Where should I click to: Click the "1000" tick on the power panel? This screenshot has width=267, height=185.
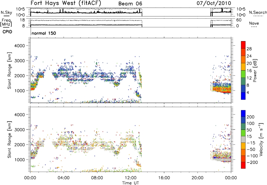[x=20, y=90]
